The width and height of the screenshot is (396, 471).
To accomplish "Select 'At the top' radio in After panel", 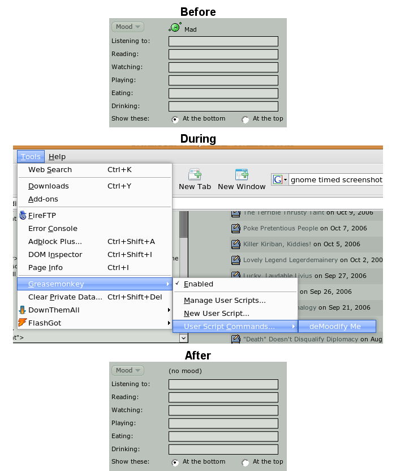I will click(246, 463).
